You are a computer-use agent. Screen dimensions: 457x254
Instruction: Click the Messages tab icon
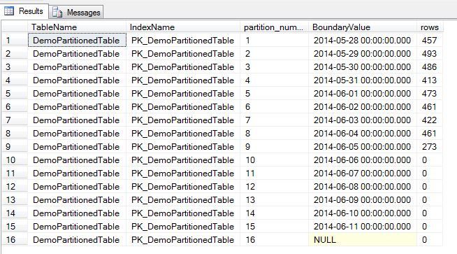tap(57, 13)
